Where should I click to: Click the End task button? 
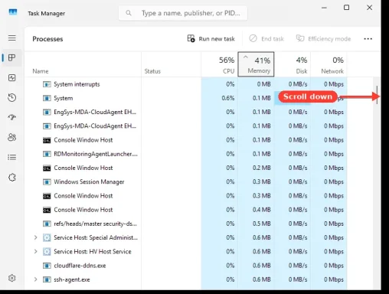click(266, 39)
